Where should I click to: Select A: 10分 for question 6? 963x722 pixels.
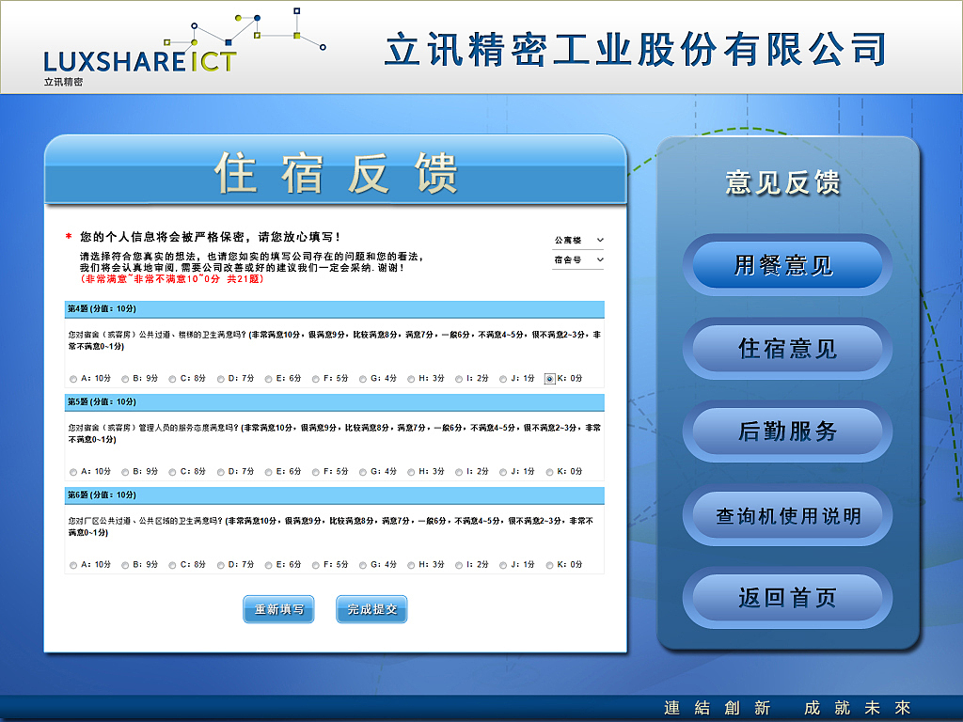pos(73,565)
